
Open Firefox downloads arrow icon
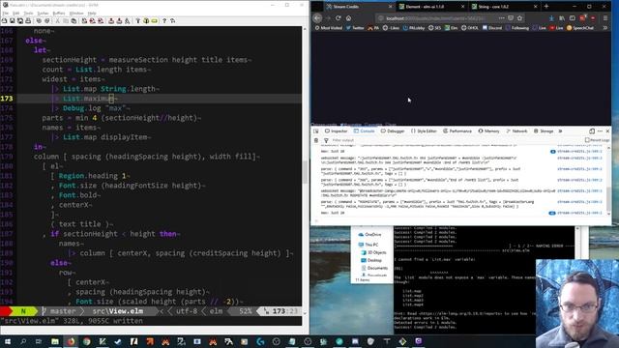pyautogui.click(x=551, y=18)
